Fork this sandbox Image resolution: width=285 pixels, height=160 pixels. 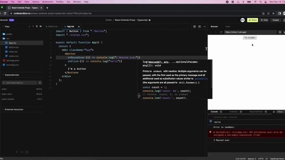pos(264,20)
